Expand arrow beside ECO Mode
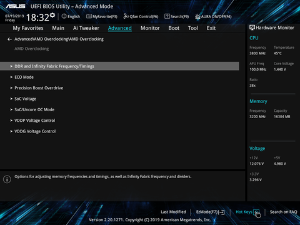 click(x=11, y=77)
